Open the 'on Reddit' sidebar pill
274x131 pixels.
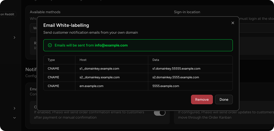click(7, 14)
